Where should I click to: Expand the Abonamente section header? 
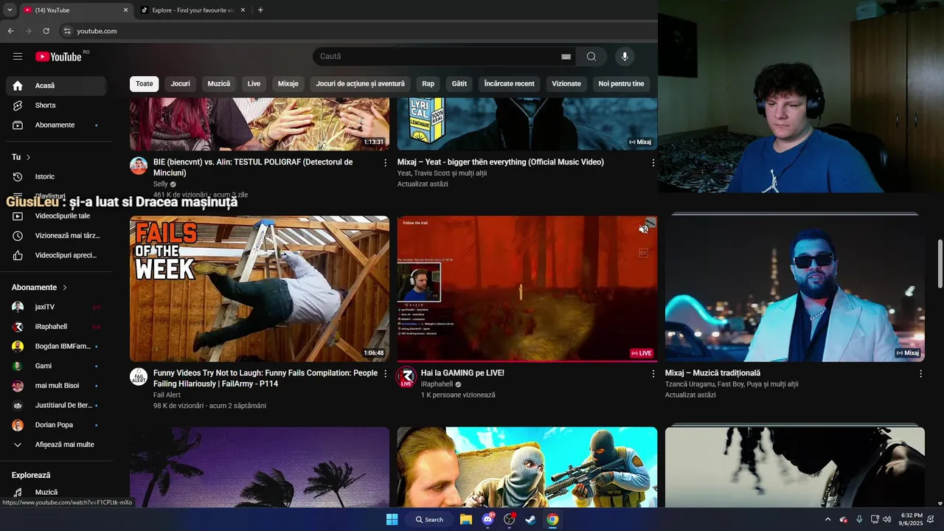(40, 288)
